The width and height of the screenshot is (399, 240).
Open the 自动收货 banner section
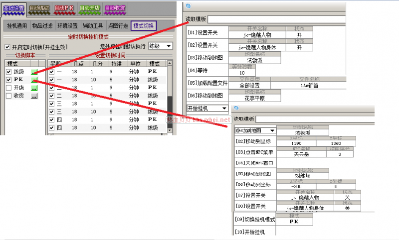click(115, 8)
